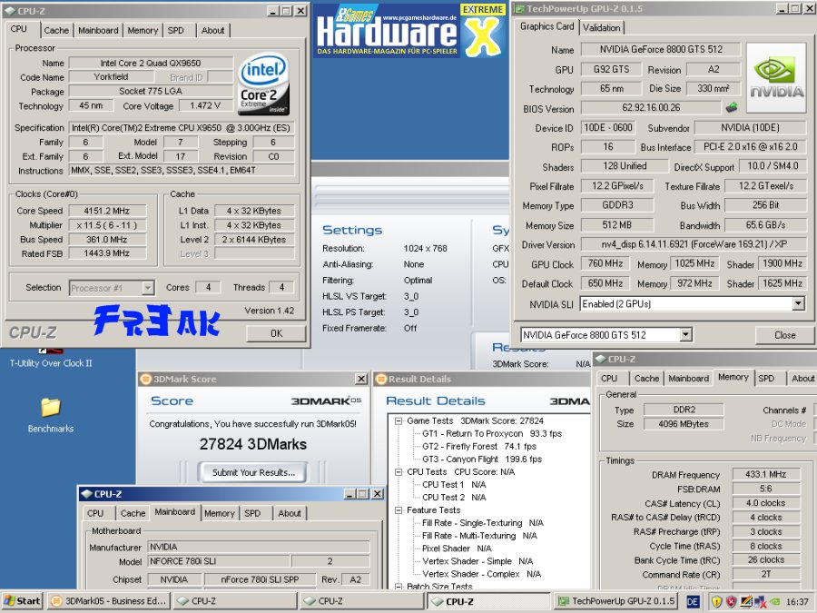
Task: Select GT2 - Firefly Forest result row
Action: click(478, 446)
